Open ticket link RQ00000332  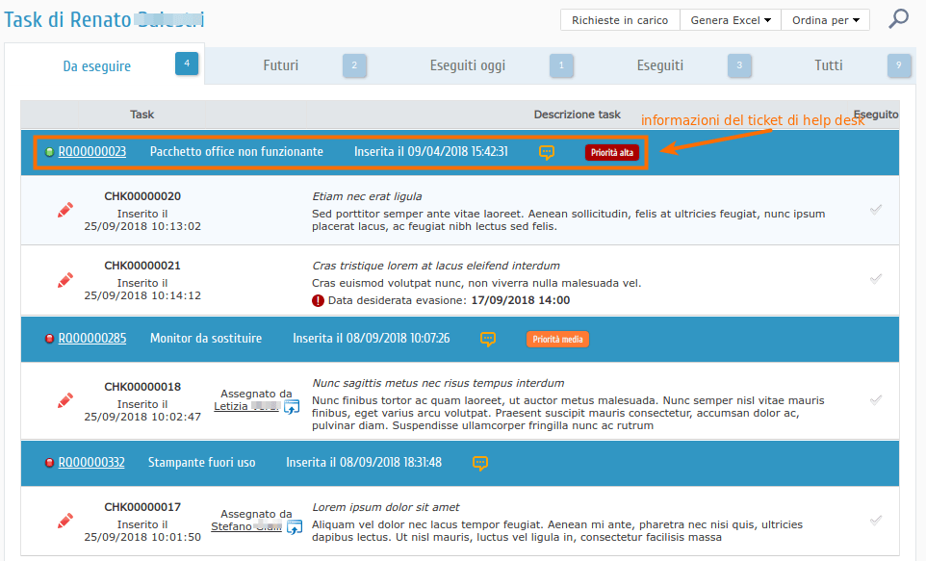point(91,463)
